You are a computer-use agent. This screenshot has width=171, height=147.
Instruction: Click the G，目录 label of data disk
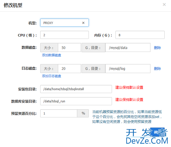point(93,48)
